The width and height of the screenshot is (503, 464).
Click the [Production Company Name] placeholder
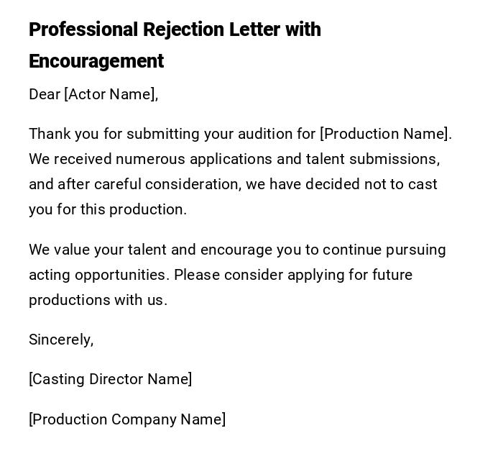click(127, 419)
